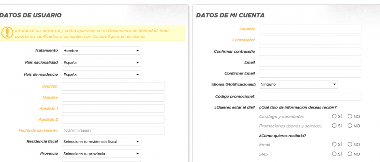Expand the Residencia fiscal dropdown
380x162 pixels.
point(101,141)
